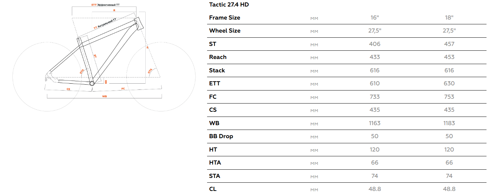504x193 pixels.
Task: Click the Wheel Size row label
Action: pyautogui.click(x=225, y=31)
